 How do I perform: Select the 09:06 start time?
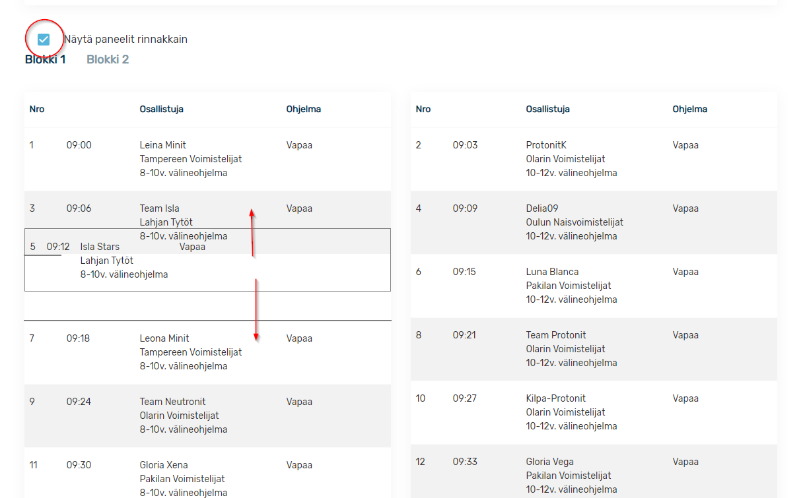click(x=79, y=208)
